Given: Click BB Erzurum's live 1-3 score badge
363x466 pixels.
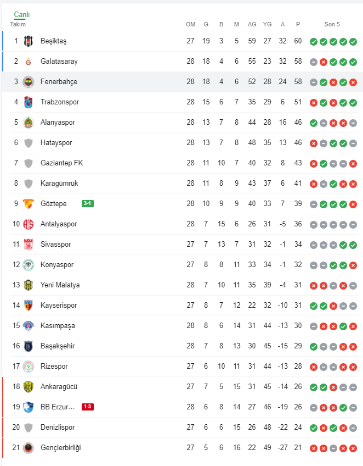Looking at the screenshot, I should click(88, 407).
